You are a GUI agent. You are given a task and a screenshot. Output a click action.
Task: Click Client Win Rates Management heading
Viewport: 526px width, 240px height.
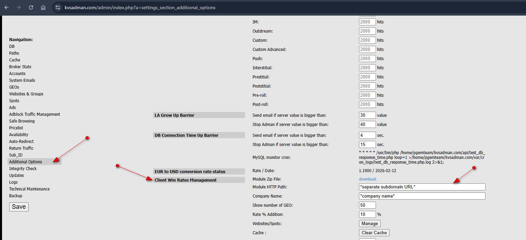199,180
